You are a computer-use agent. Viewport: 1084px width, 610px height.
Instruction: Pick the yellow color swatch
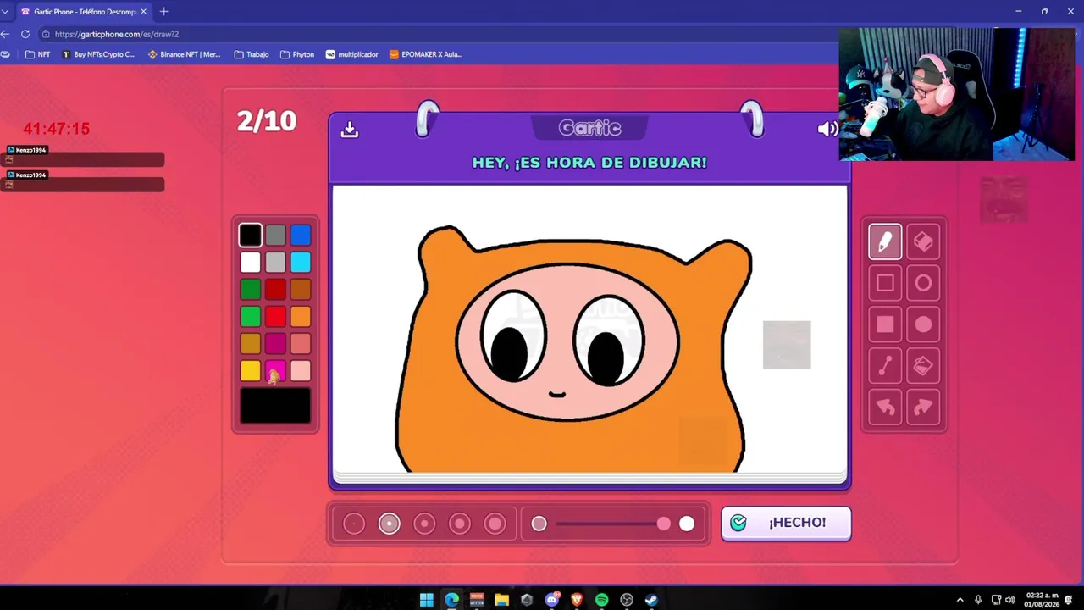(x=250, y=370)
